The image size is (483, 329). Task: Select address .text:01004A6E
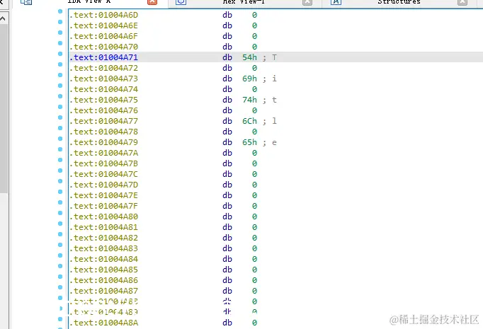pos(104,25)
